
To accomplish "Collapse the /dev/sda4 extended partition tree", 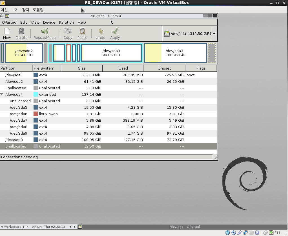I will (2, 94).
